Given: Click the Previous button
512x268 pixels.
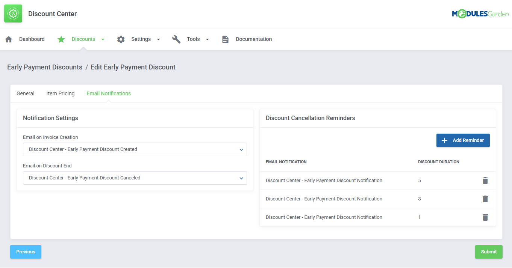Looking at the screenshot, I should click(26, 252).
